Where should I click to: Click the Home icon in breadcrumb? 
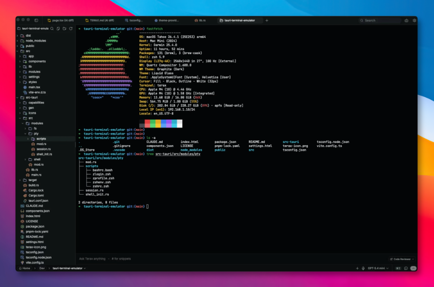[20, 268]
